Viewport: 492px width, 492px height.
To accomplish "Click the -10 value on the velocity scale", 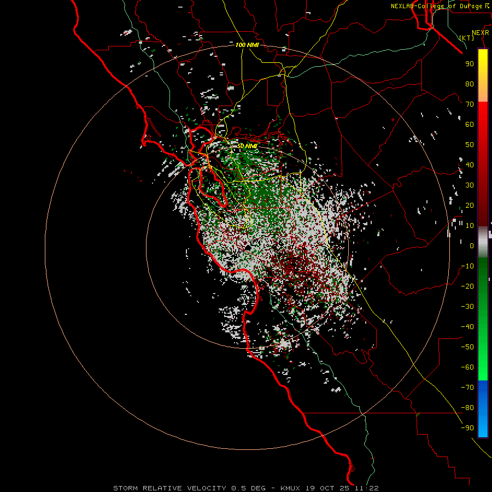I will pos(467,266).
